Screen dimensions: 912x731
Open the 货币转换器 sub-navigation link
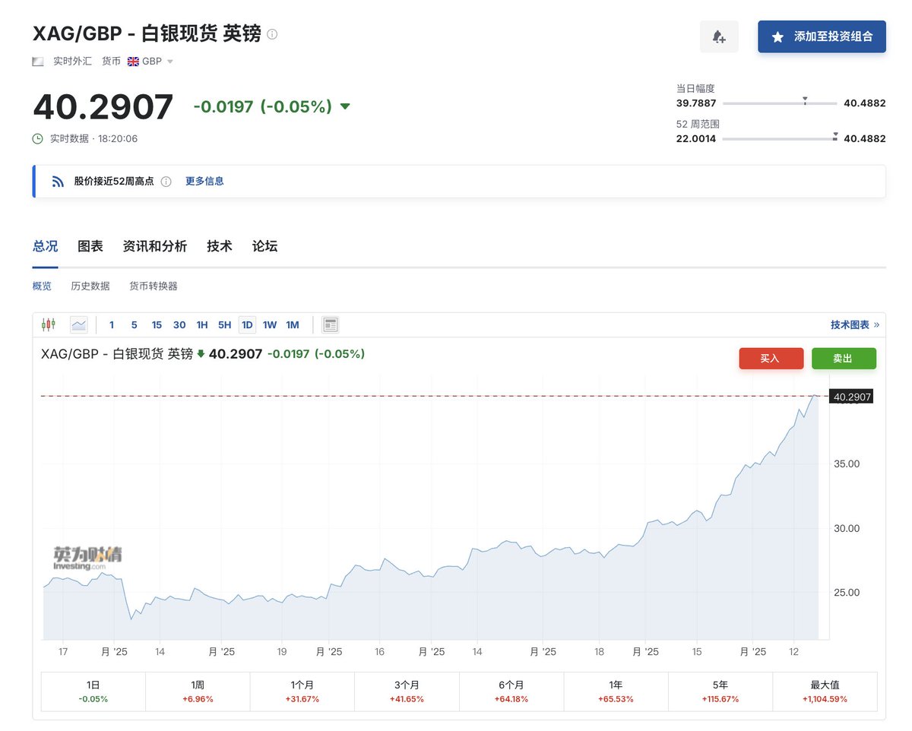(154, 286)
